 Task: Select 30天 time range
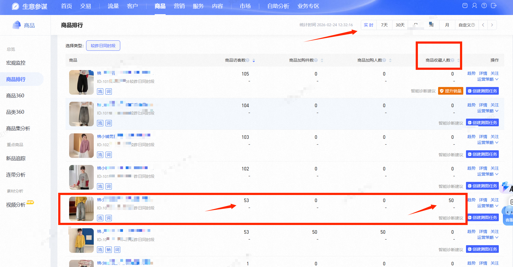(400, 25)
